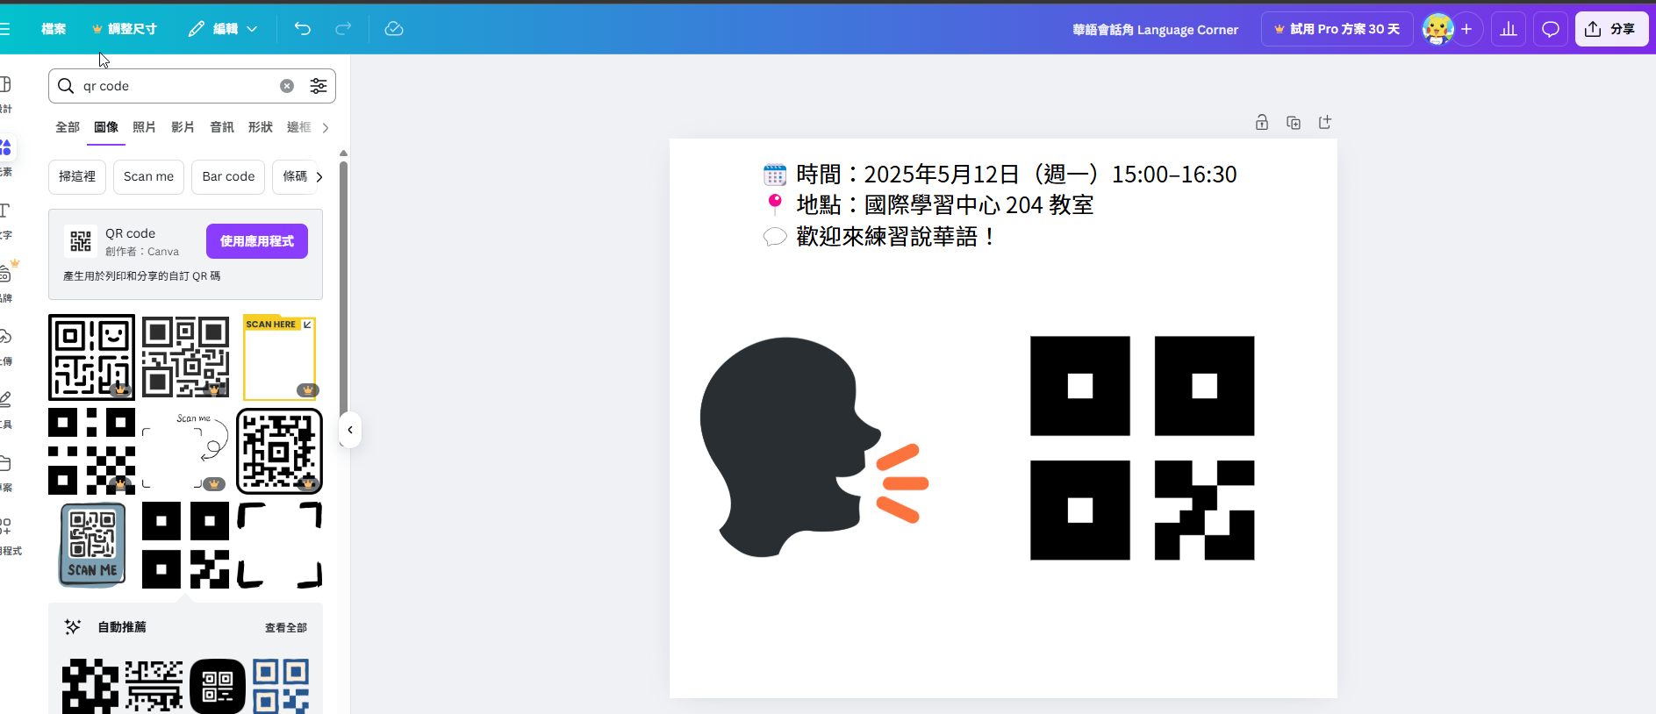Screen dimensions: 1656x714
Task: Select the rounded border QR code thumbnail
Action: coord(280,451)
